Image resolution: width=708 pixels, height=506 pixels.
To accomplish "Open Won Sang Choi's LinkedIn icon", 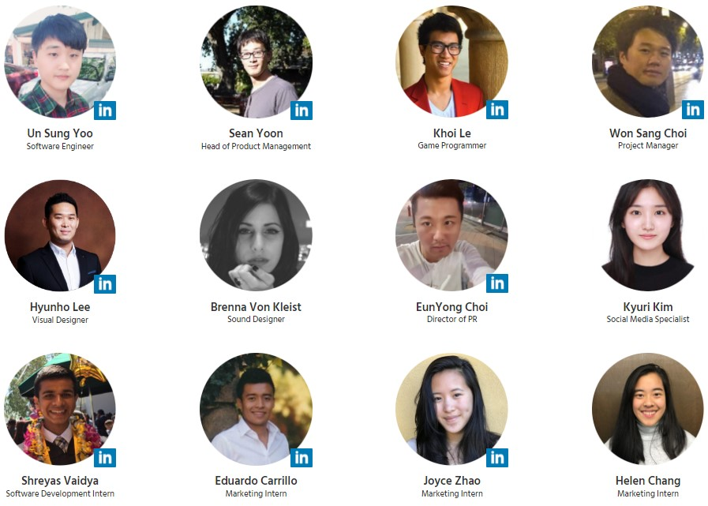I will point(693,110).
